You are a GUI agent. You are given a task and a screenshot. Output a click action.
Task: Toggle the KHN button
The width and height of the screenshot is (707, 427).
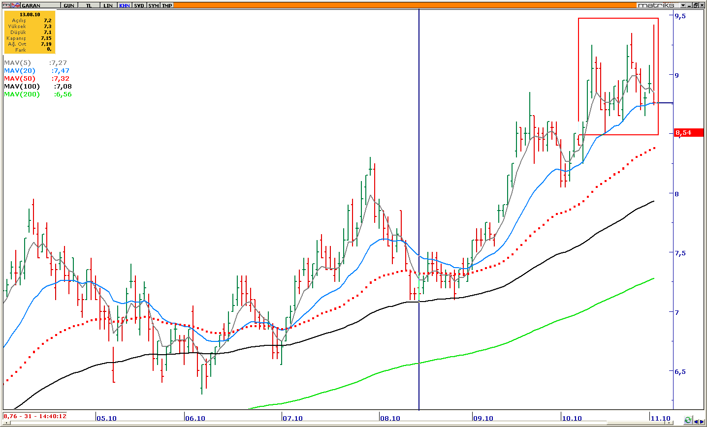124,5
